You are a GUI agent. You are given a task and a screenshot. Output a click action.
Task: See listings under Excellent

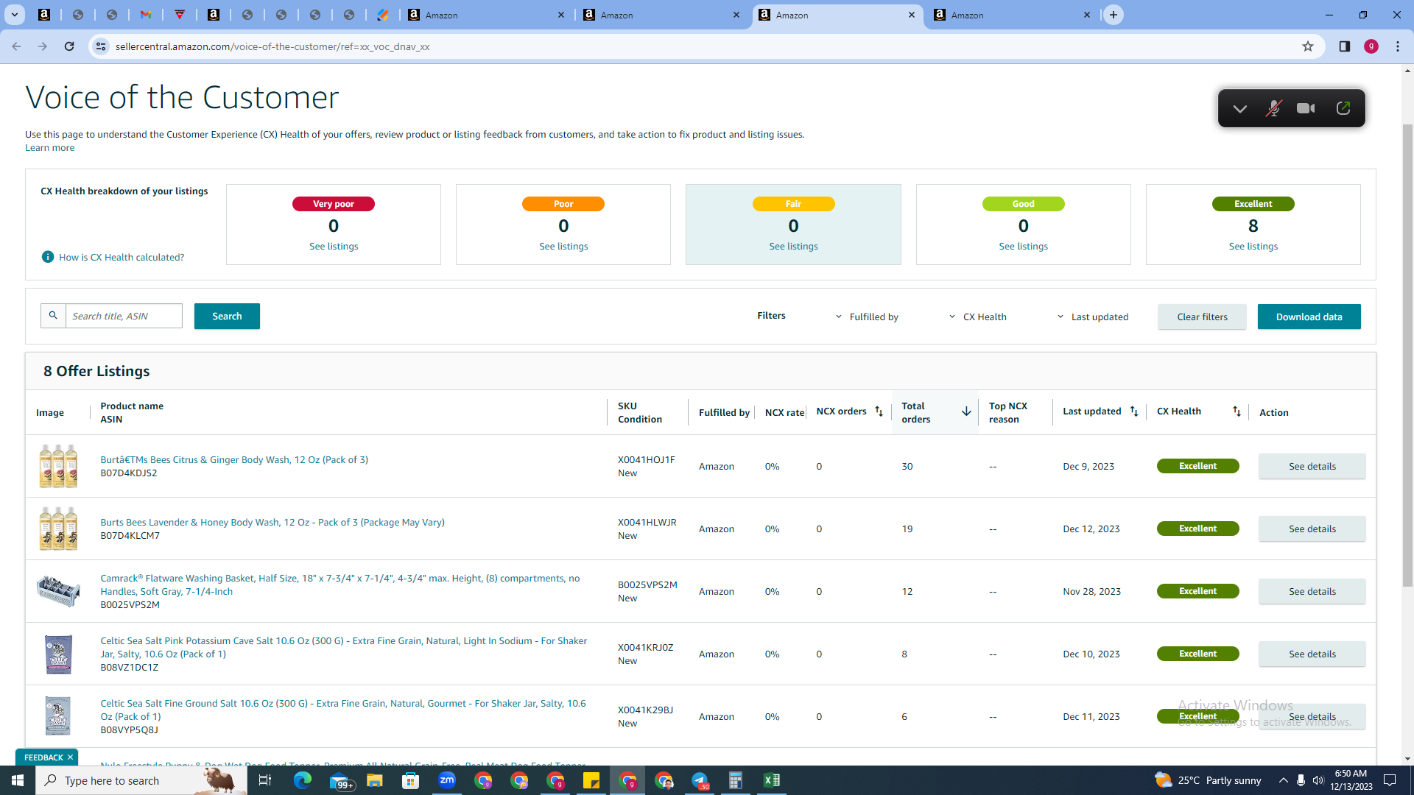click(1253, 247)
